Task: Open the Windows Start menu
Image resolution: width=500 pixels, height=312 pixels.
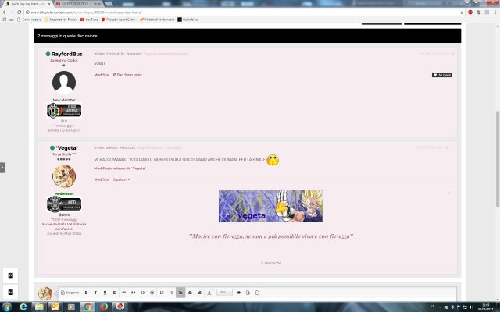Action: (x=7, y=307)
